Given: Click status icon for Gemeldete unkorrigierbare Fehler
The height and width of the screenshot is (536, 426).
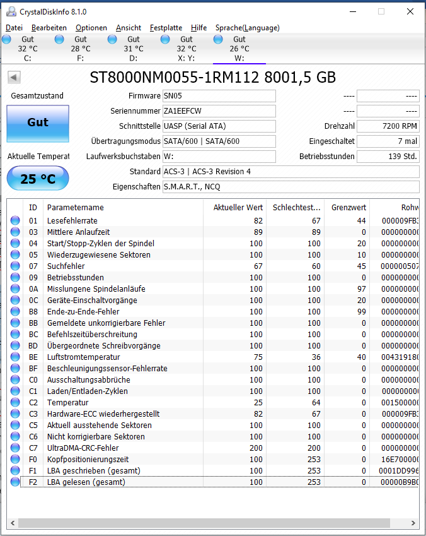Looking at the screenshot, I should [15, 323].
